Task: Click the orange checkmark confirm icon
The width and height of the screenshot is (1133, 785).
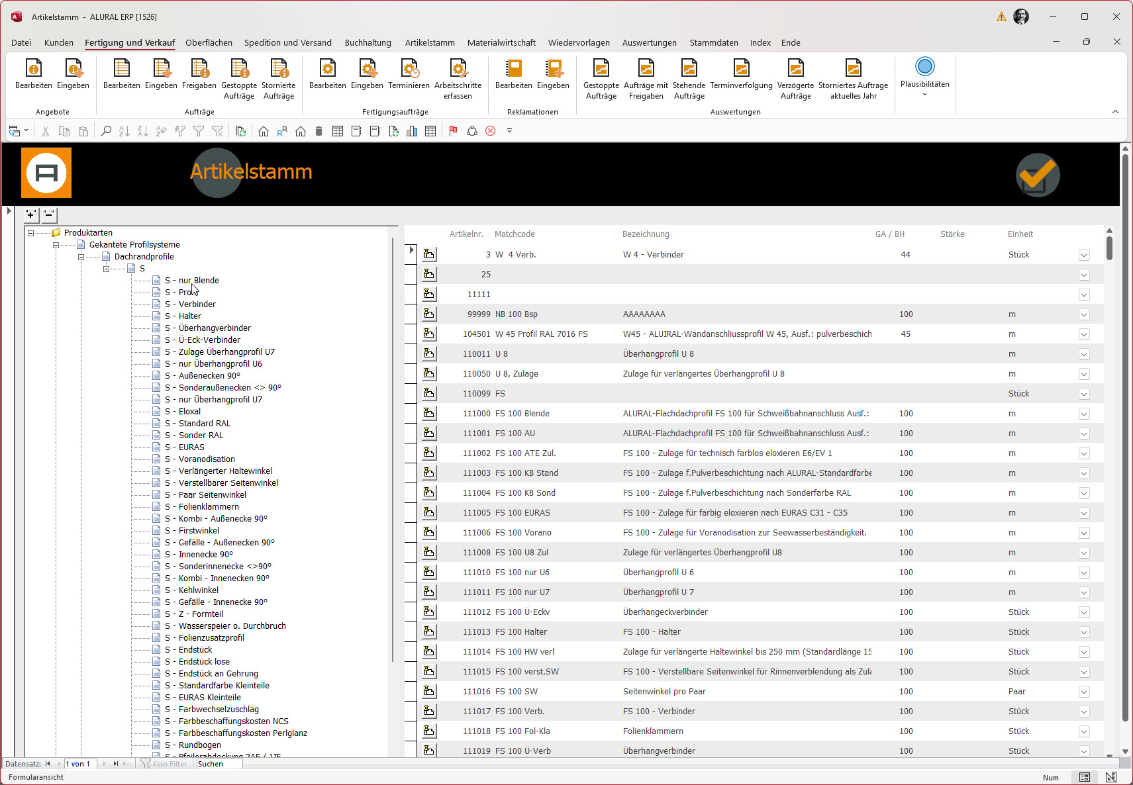Action: coord(1037,175)
